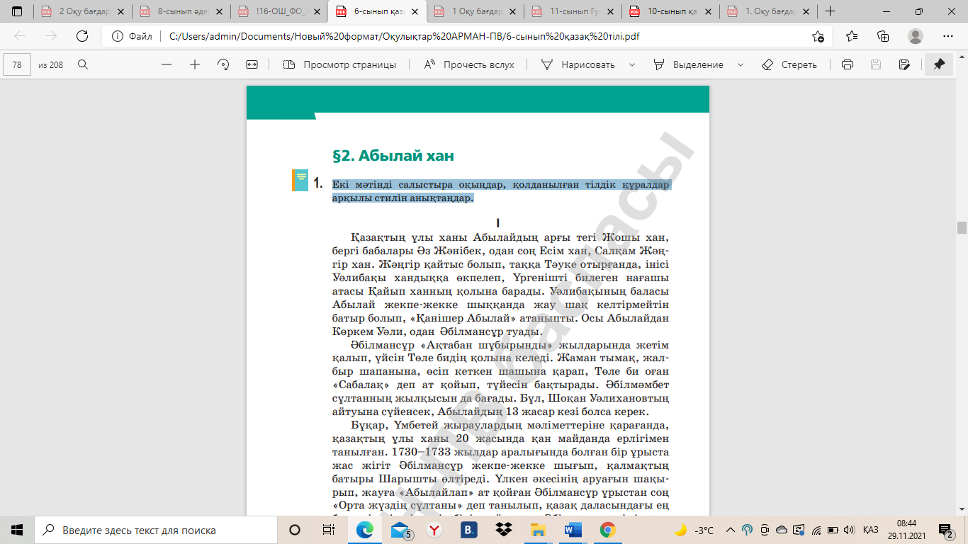
Task: Click the sticky note icon beside exercise 1
Action: 300,180
